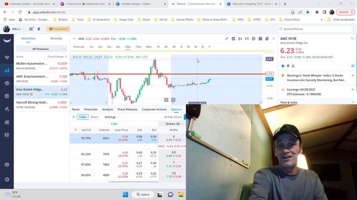Open the Press Releases tab
The image size is (357, 200).
click(x=128, y=109)
